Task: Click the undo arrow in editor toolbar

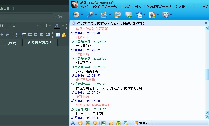Action: pyautogui.click(x=2, y=35)
